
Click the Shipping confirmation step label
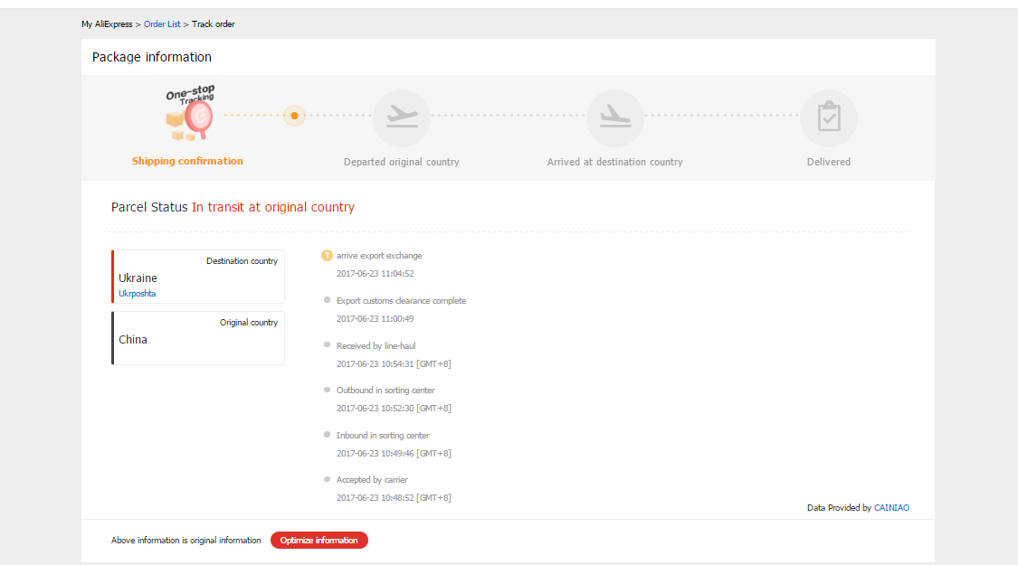click(x=187, y=161)
